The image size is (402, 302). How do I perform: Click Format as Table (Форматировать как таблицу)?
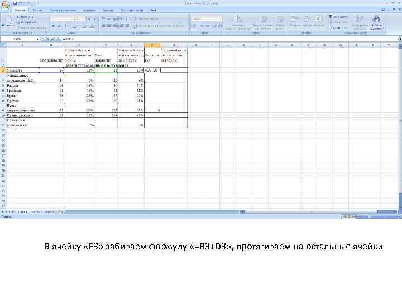click(x=264, y=22)
